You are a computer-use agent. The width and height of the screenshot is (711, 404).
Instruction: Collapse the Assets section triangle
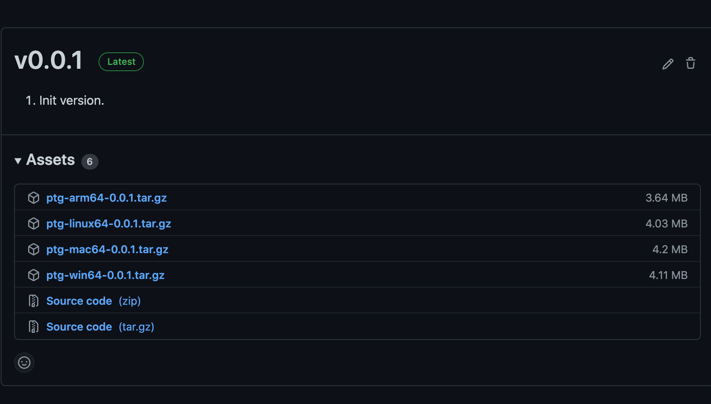pyautogui.click(x=18, y=161)
